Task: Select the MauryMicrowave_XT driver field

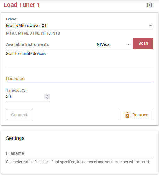Action: pos(80,26)
